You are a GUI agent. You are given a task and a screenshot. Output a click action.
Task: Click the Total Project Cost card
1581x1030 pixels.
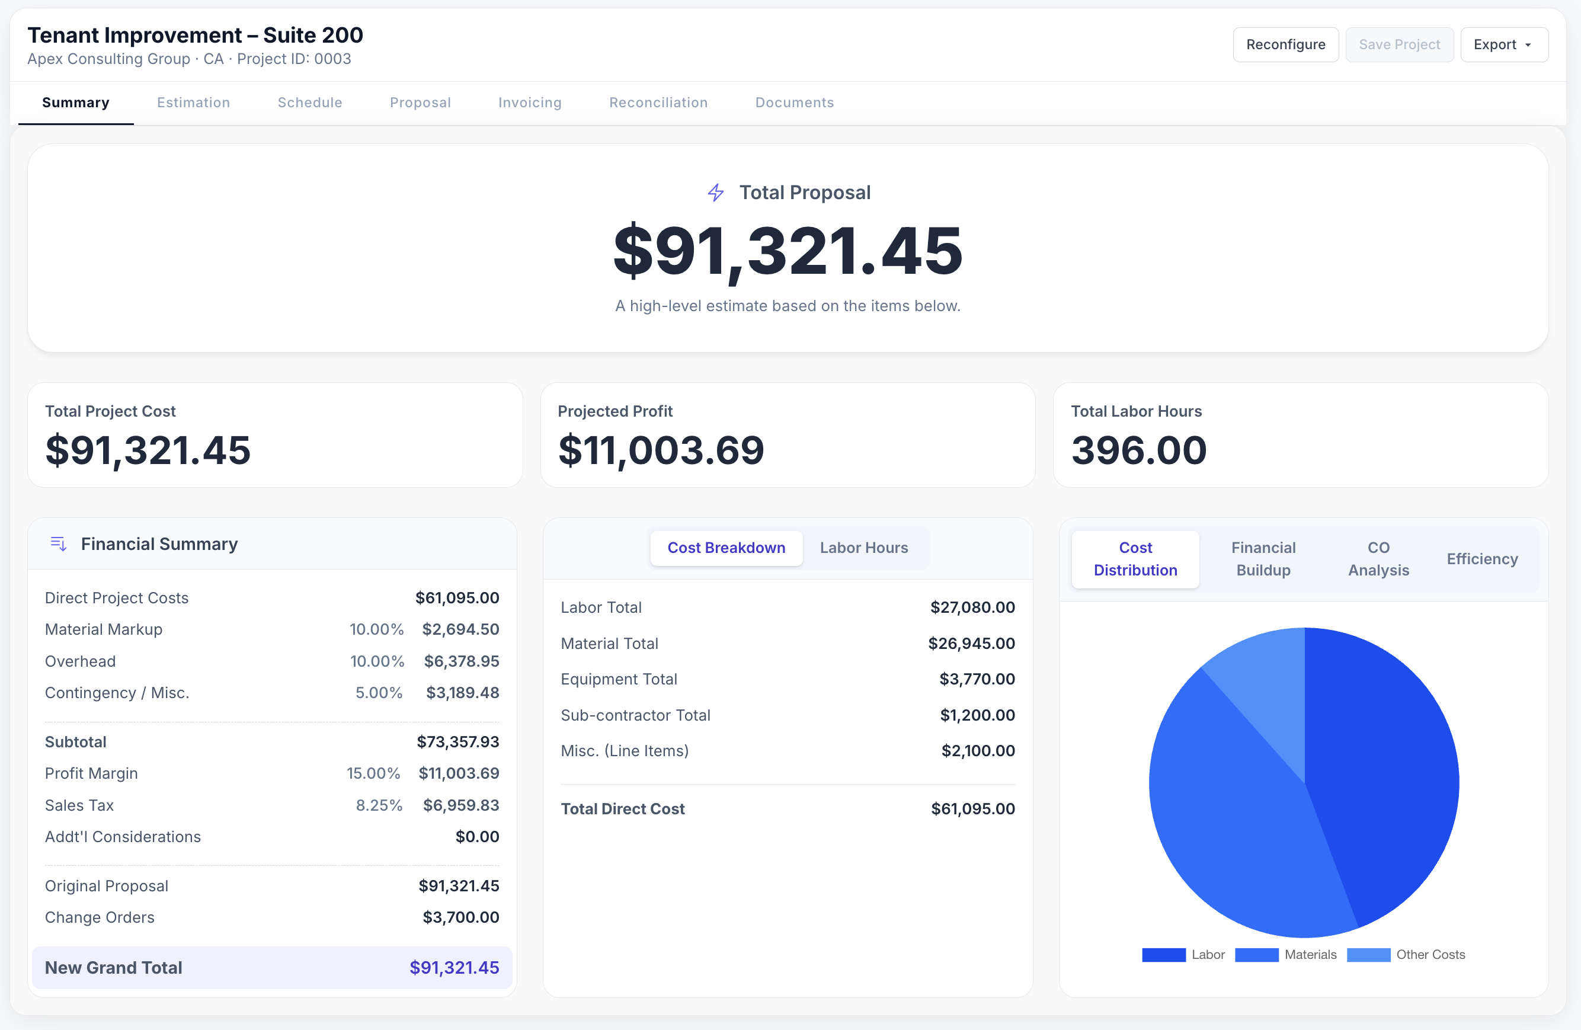[x=275, y=434]
